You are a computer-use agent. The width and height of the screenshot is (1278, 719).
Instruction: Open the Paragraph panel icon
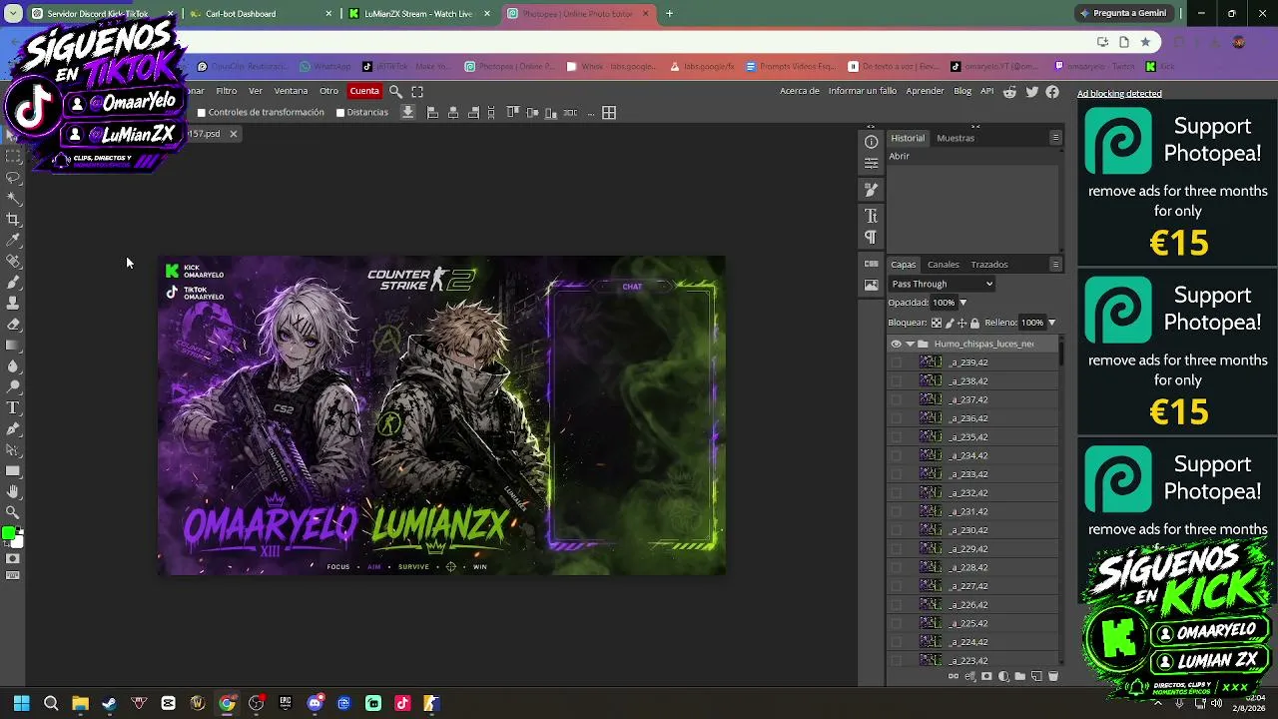click(872, 238)
